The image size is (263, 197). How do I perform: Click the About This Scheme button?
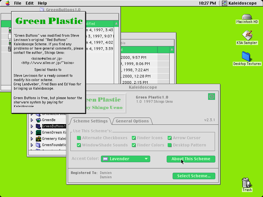pos(191,159)
